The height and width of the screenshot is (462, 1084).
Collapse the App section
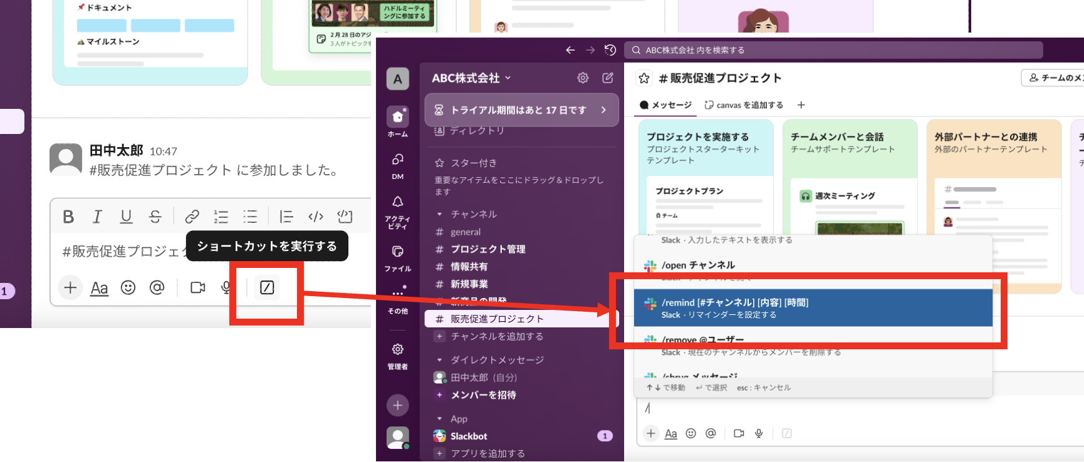click(x=439, y=419)
